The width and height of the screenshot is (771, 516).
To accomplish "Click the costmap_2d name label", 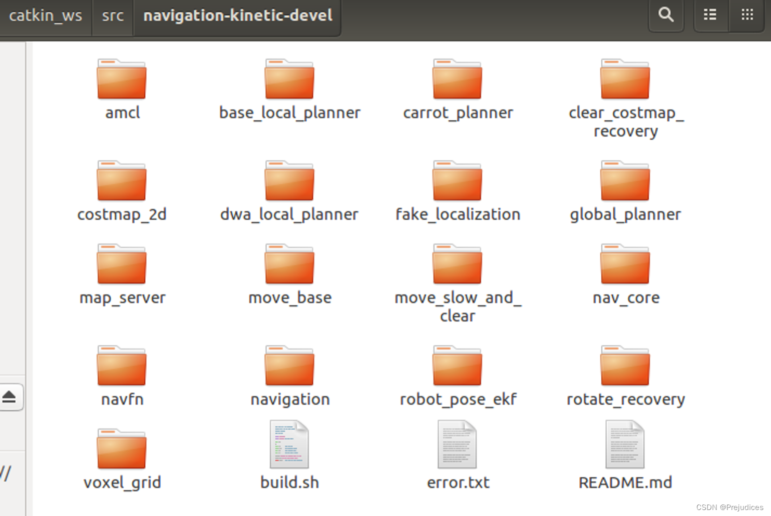I will [x=122, y=214].
